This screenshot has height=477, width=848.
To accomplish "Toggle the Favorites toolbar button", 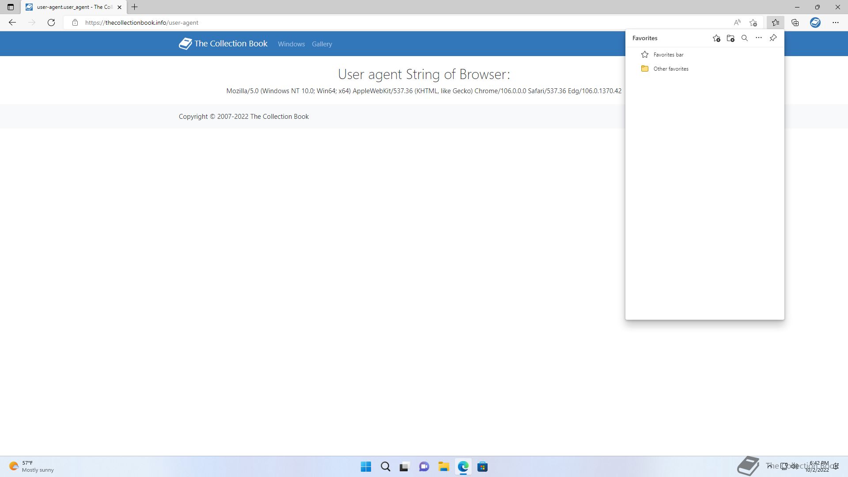I will click(x=775, y=23).
